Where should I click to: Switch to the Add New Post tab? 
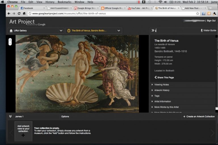click(x=194, y=8)
